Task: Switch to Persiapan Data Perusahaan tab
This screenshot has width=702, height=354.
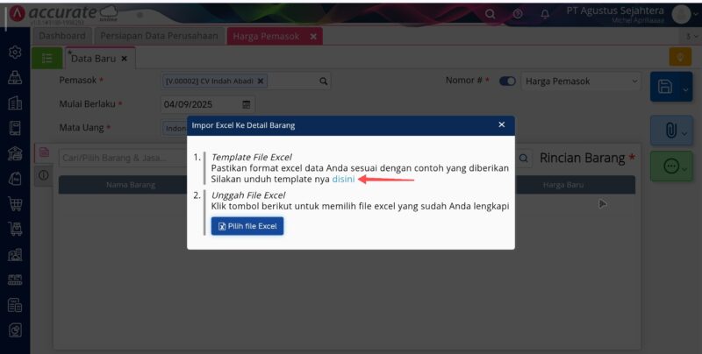Action: point(159,36)
